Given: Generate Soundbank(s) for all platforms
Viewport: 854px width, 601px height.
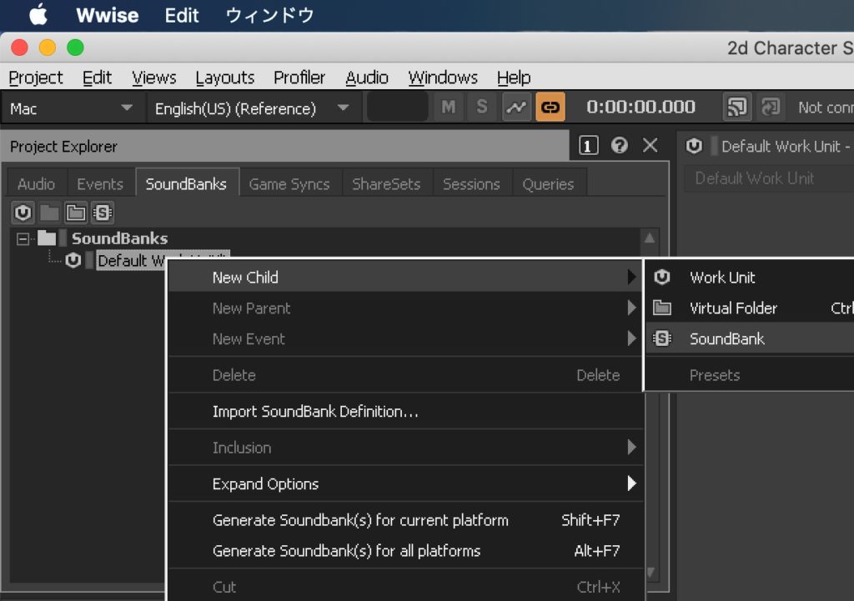Looking at the screenshot, I should 406,551.
